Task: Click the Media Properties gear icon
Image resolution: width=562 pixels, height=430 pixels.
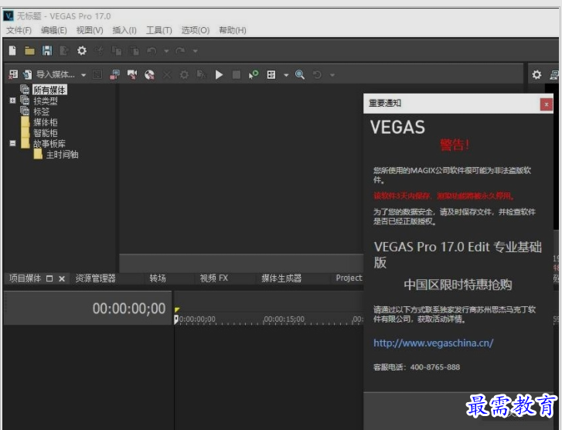Action: tap(184, 74)
